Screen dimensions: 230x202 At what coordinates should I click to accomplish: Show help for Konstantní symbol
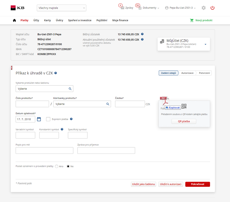[x=62, y=129]
